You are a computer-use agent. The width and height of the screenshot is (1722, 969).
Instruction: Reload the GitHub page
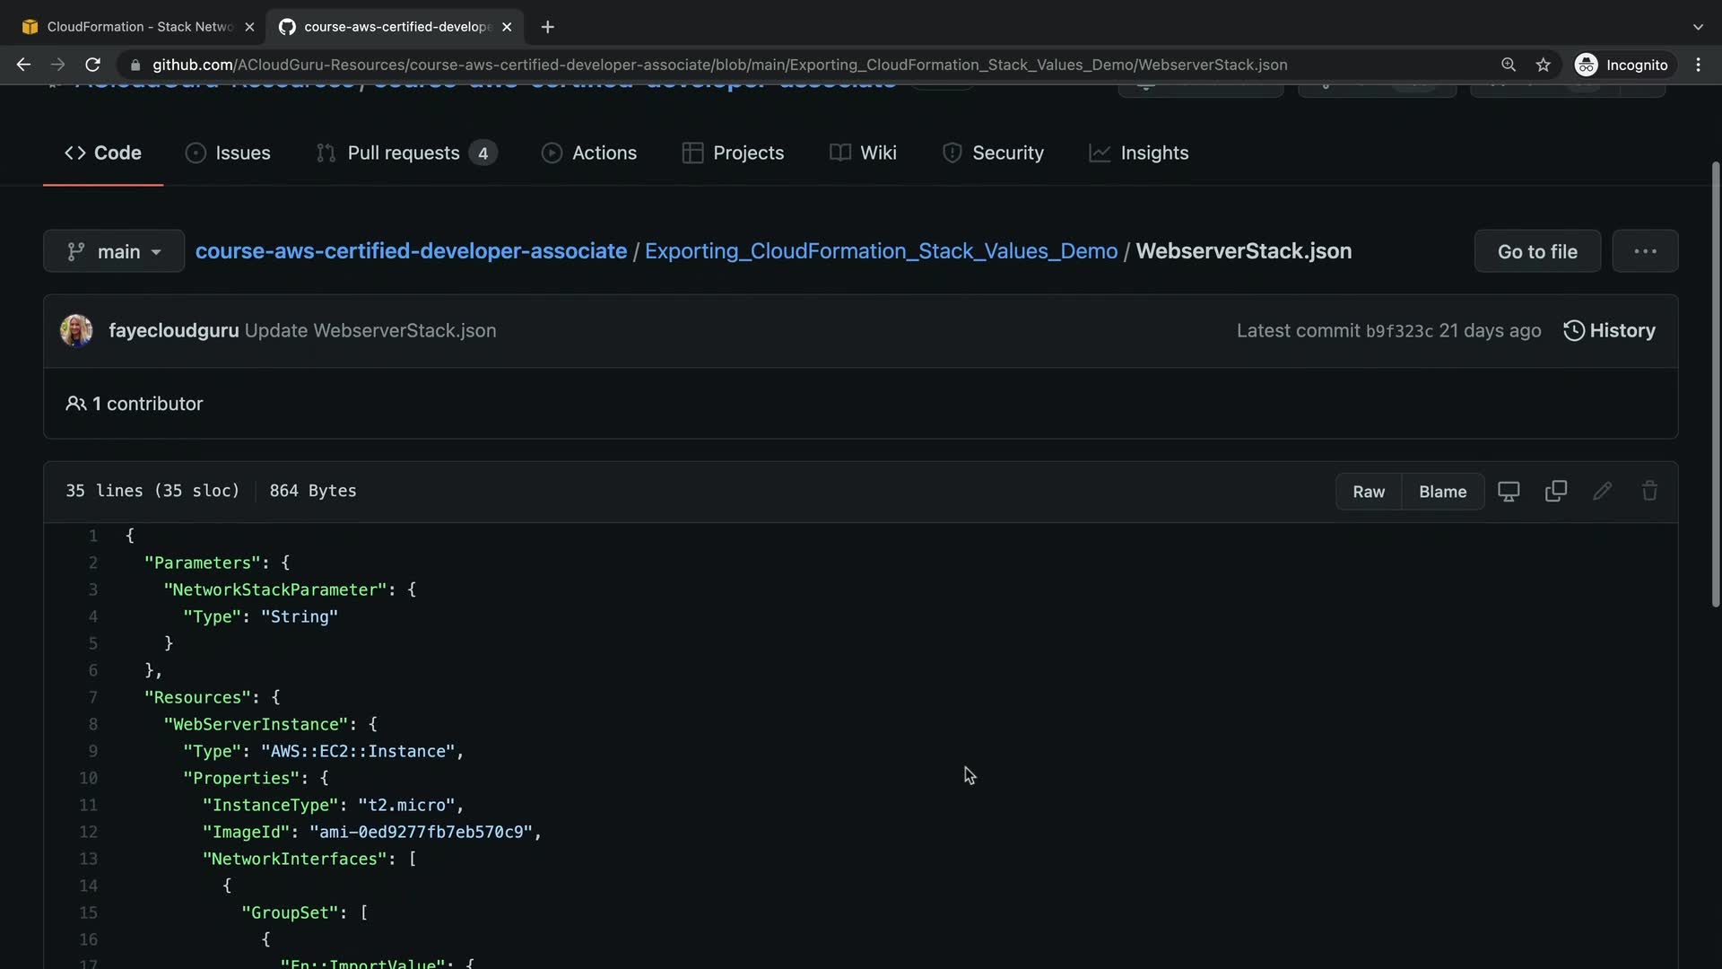(92, 65)
